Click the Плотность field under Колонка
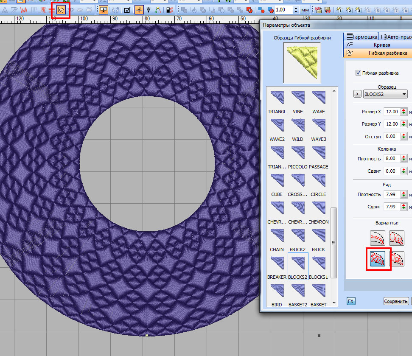The width and height of the screenshot is (412, 356). tap(390, 158)
